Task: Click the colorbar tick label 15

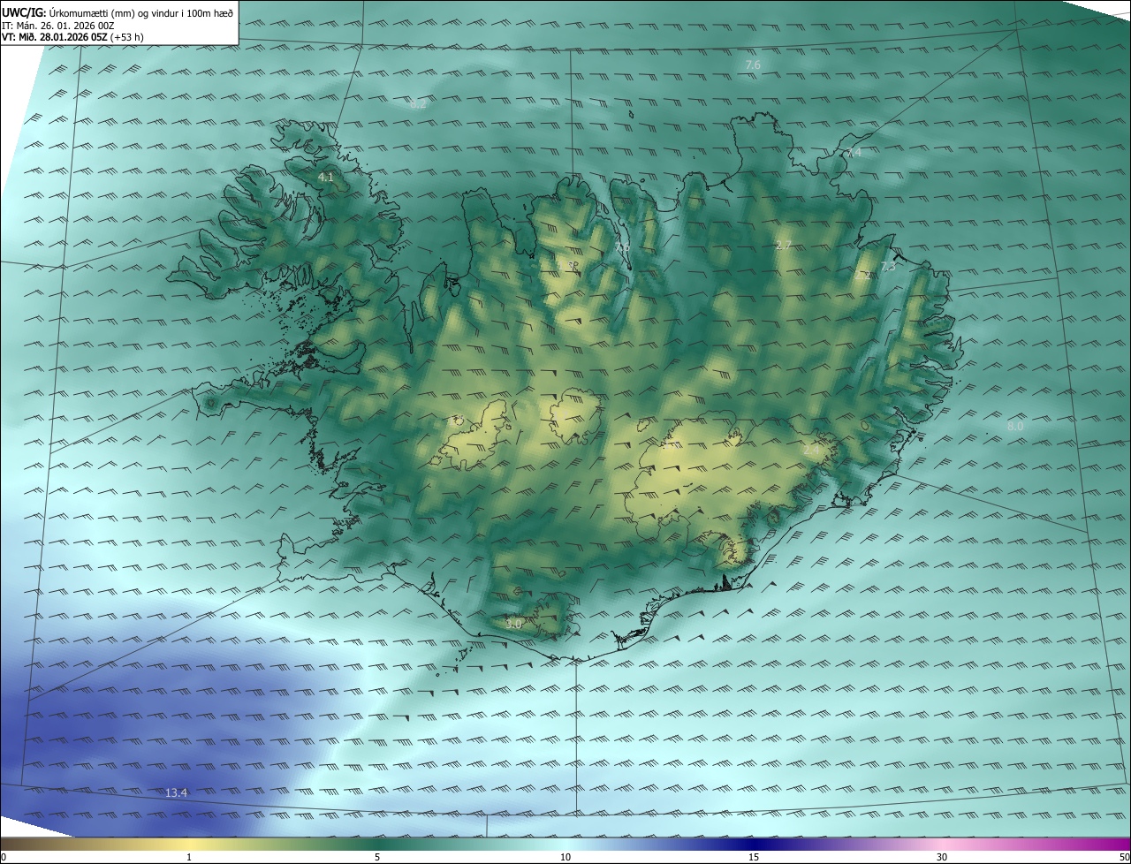Action: [754, 857]
